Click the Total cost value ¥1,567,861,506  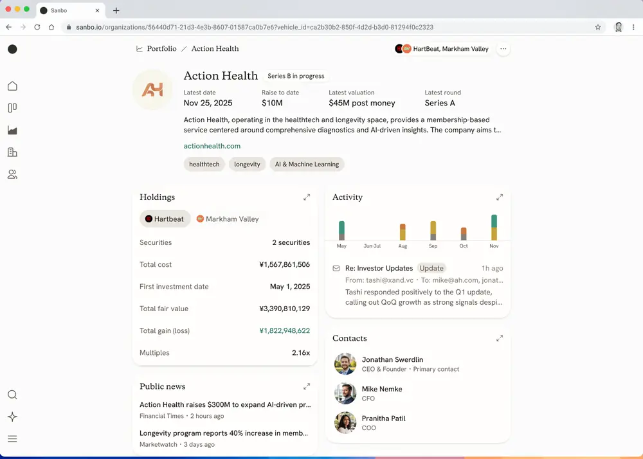285,265
